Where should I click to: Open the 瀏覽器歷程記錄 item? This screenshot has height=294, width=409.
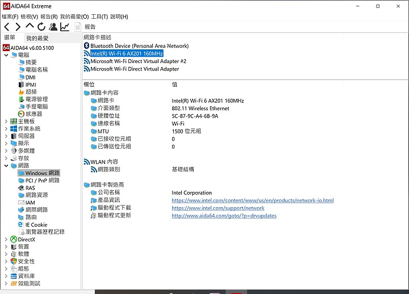[x=41, y=232]
